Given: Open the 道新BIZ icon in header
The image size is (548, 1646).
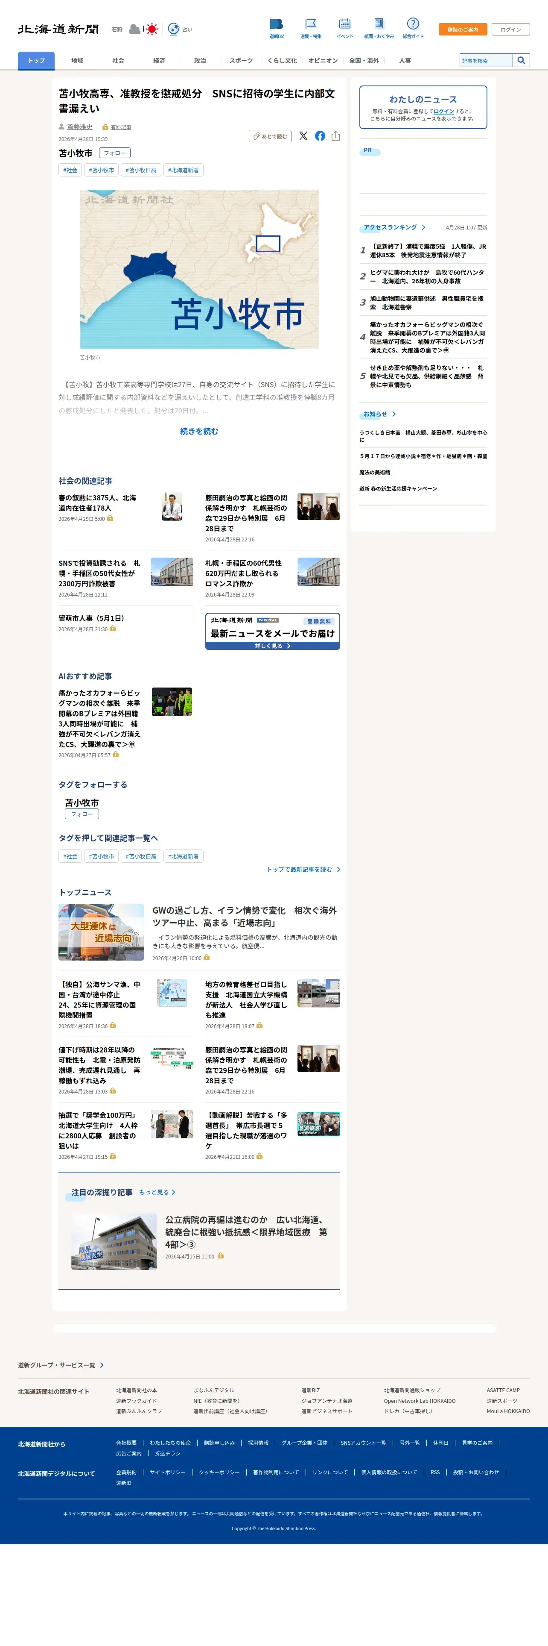Looking at the screenshot, I should pos(276,24).
